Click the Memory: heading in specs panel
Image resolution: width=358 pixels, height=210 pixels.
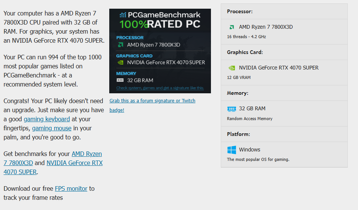237,93
